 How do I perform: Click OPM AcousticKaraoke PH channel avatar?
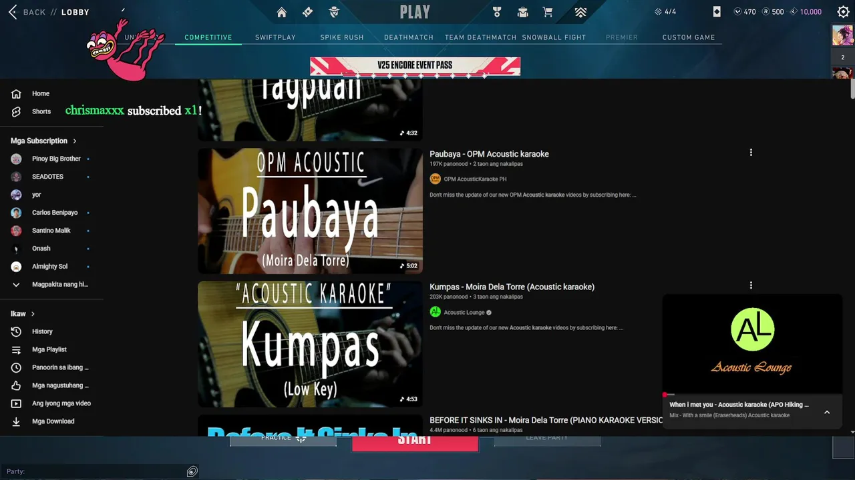436,179
